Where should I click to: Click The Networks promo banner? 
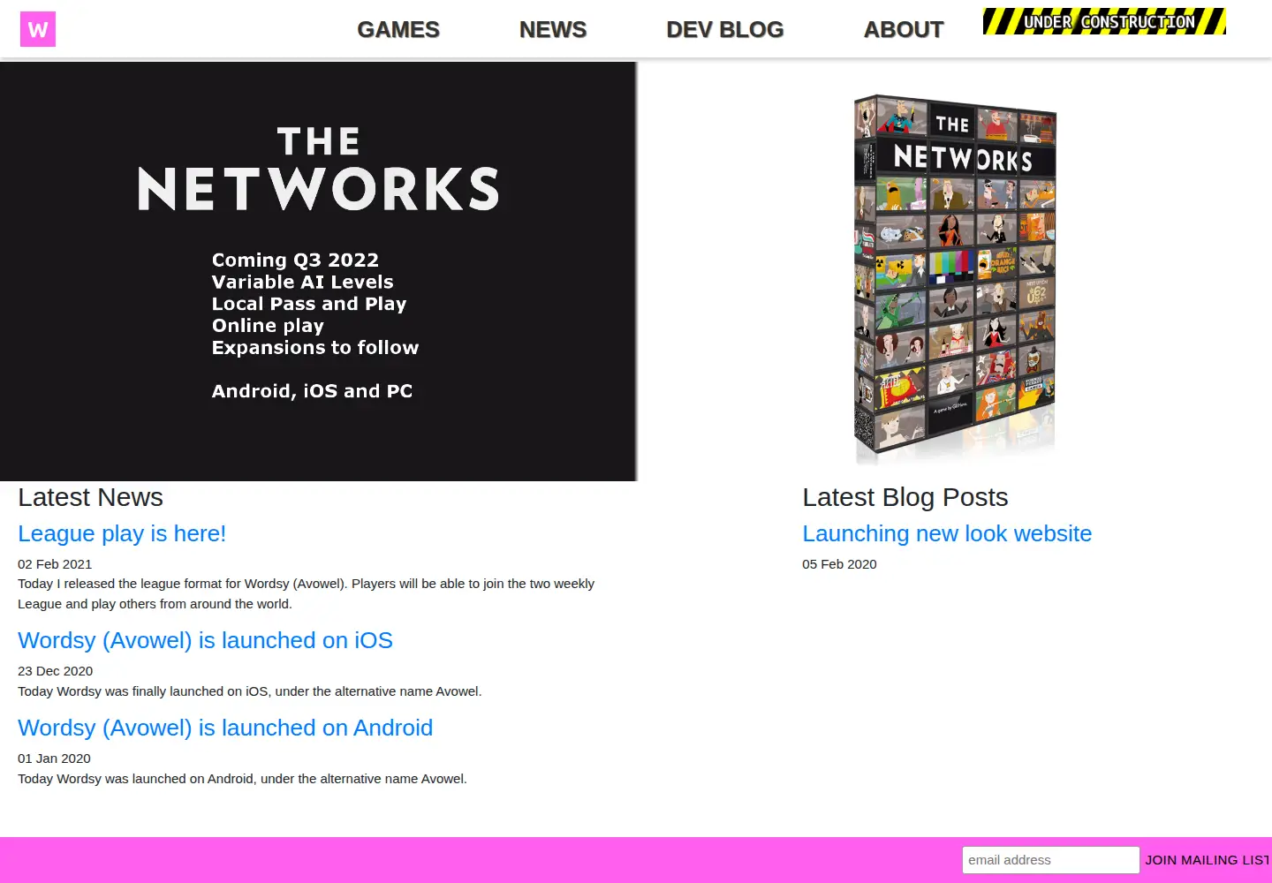click(318, 271)
